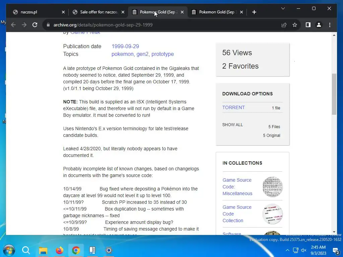343x257 pixels.
Task: Switch to the naczos.pl tab
Action: pyautogui.click(x=39, y=12)
